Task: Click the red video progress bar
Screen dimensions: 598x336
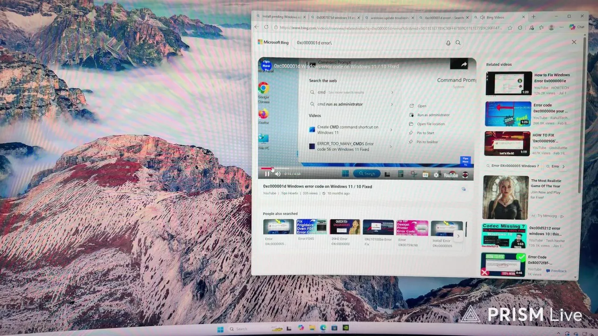Action: [x=367, y=168]
